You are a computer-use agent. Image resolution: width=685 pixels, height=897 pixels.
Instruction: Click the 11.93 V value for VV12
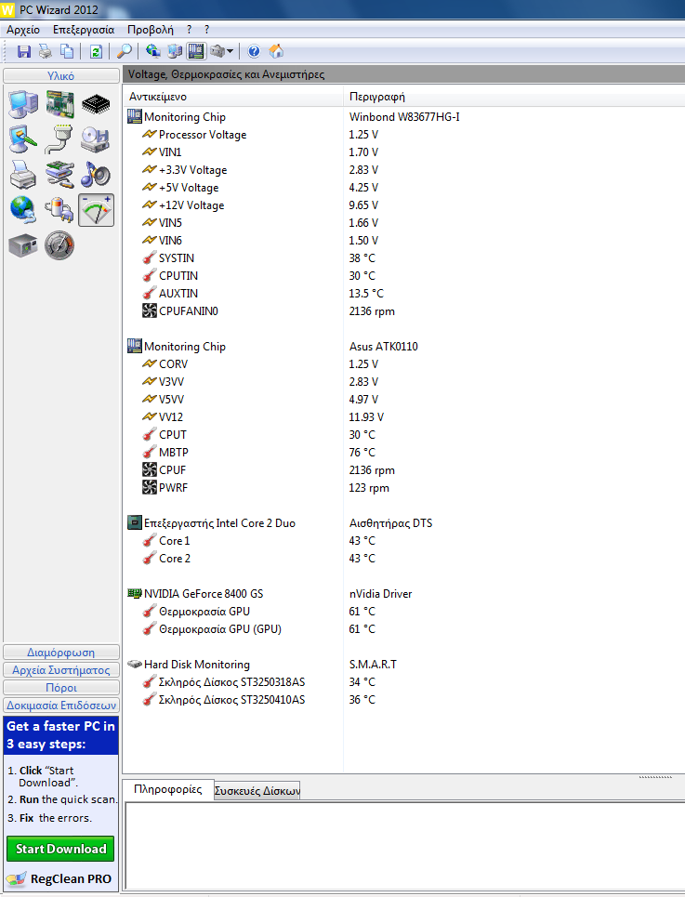(366, 417)
